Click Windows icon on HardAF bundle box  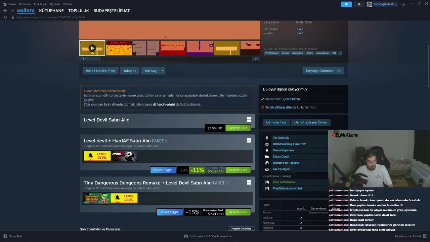click(249, 140)
